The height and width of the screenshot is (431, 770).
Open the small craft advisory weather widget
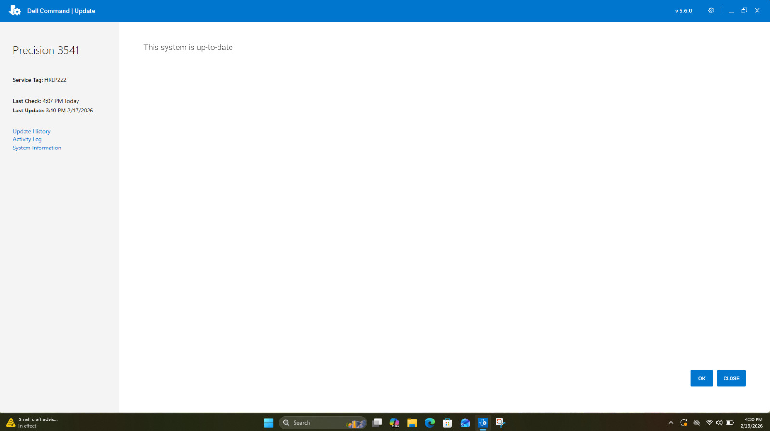32,423
